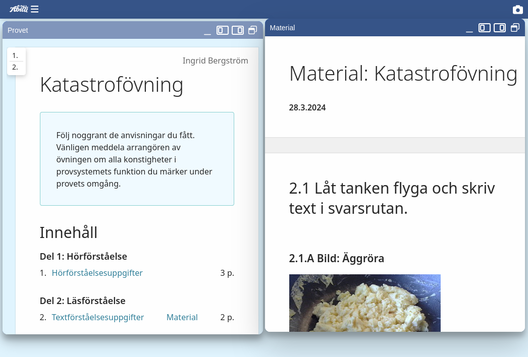
Task: Take a screenshot with the camera icon
Action: tap(517, 10)
